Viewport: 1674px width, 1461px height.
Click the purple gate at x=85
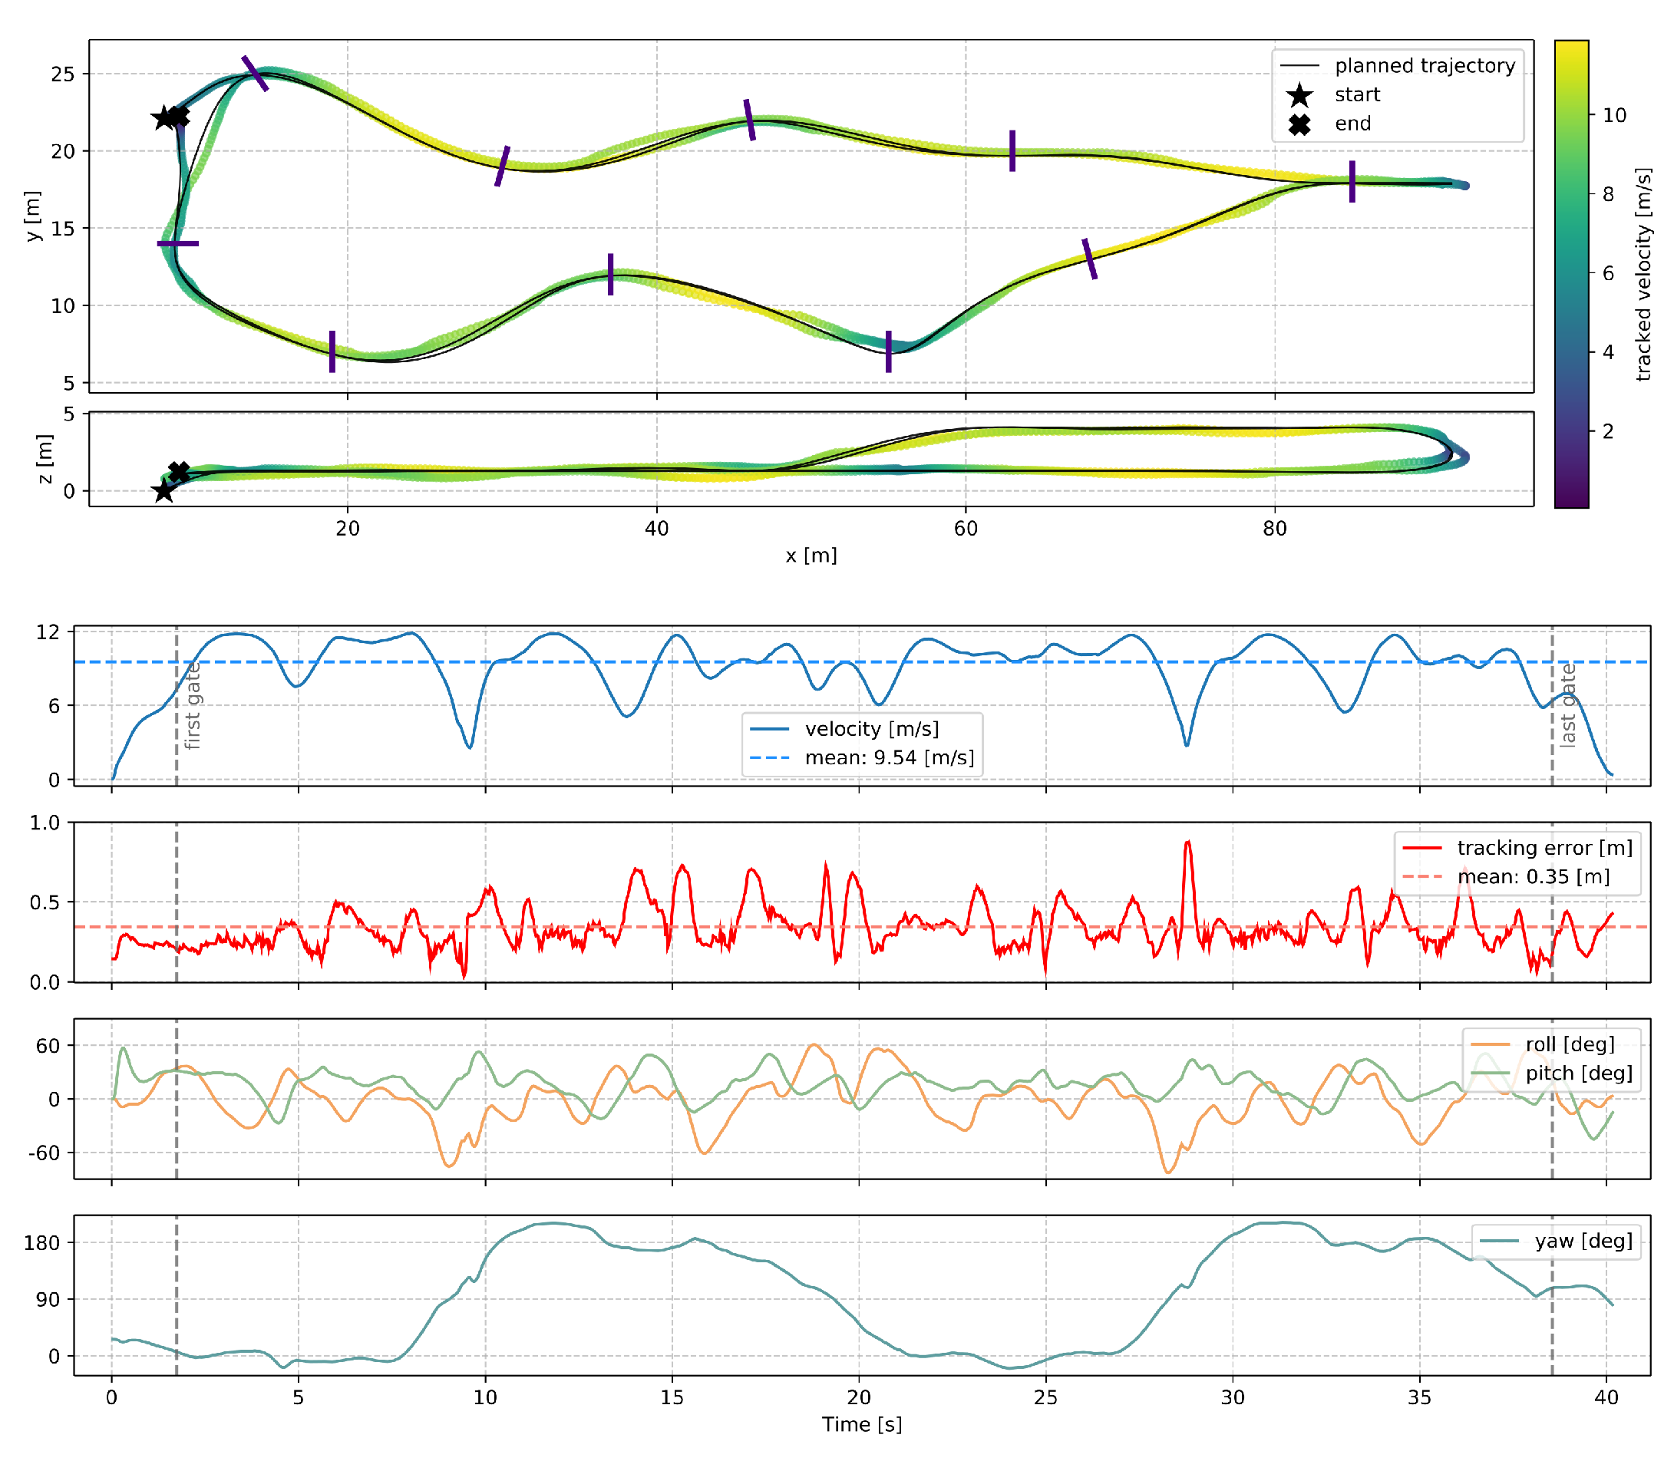click(1351, 181)
